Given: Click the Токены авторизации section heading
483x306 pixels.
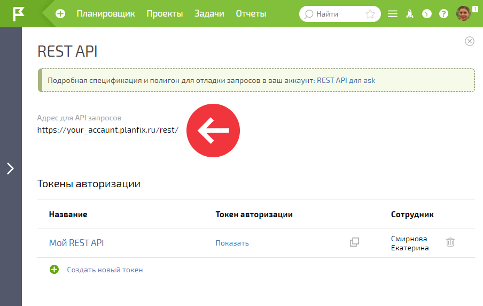Looking at the screenshot, I should pos(89,184).
